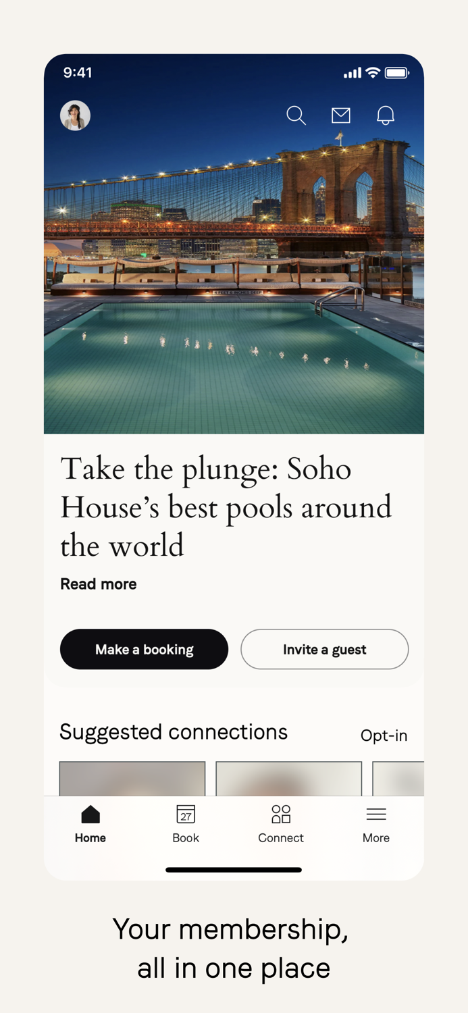Open the More hamburger menu icon
The image size is (468, 1013).
click(376, 814)
